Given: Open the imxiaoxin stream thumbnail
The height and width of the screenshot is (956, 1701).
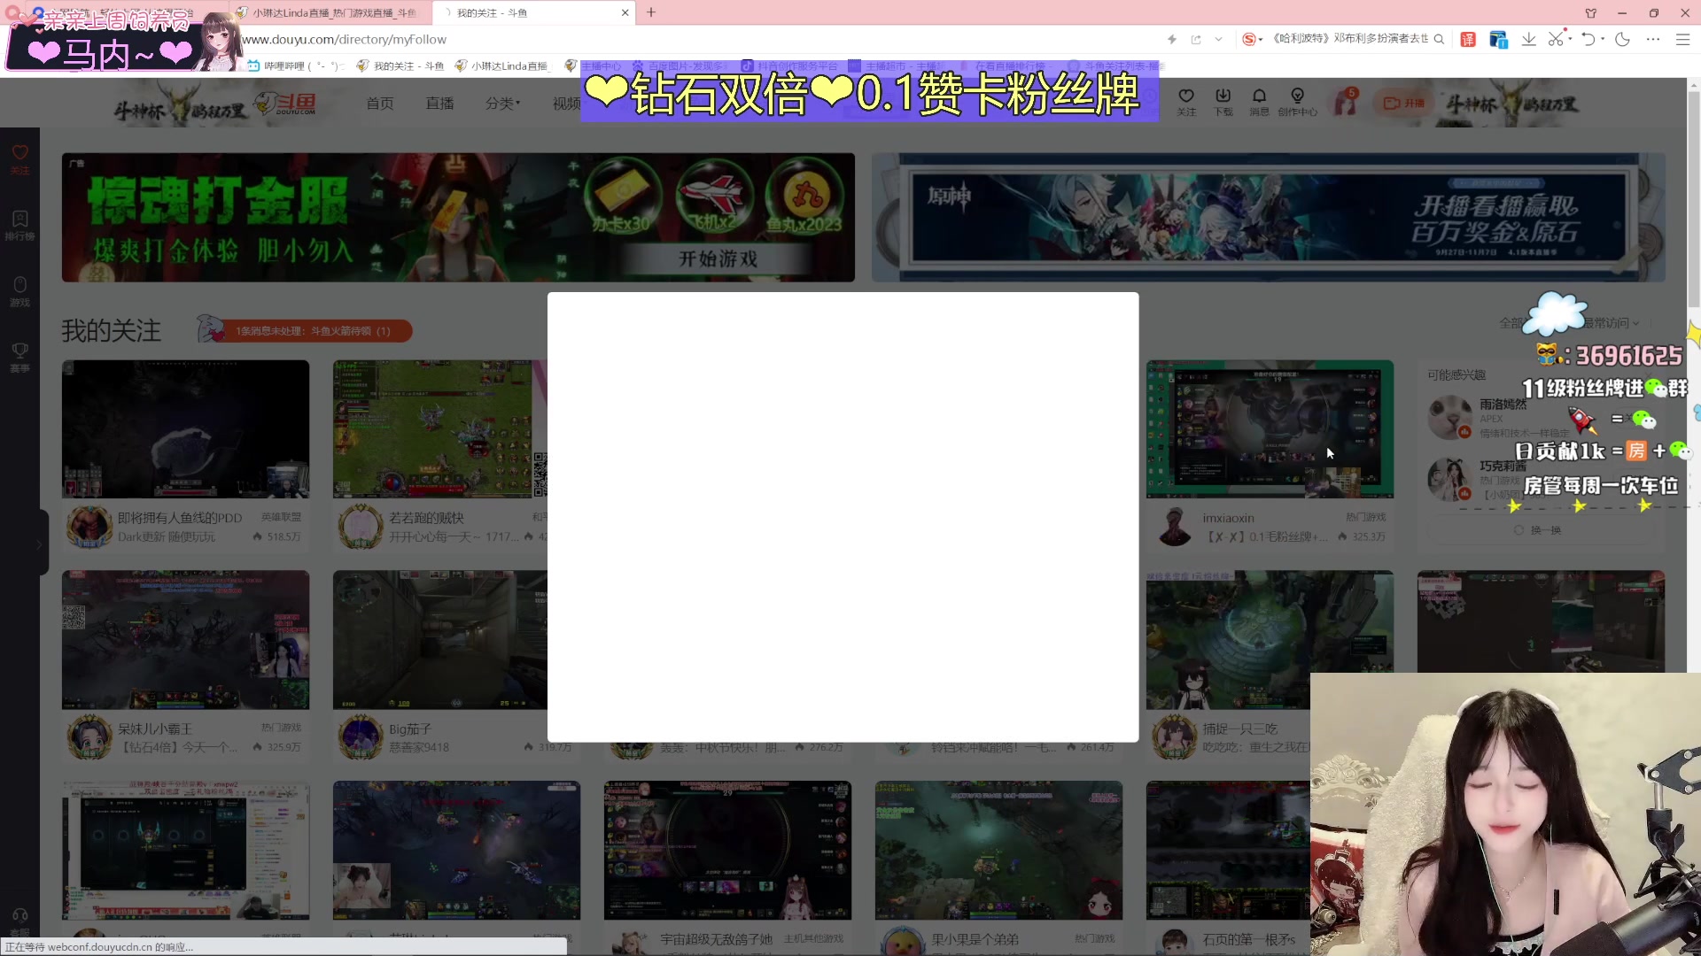Looking at the screenshot, I should [1270, 428].
